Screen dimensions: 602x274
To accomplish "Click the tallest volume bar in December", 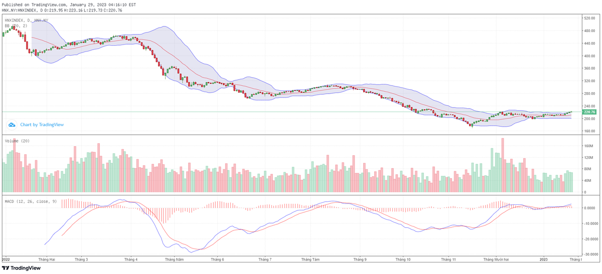I will 503,165.
